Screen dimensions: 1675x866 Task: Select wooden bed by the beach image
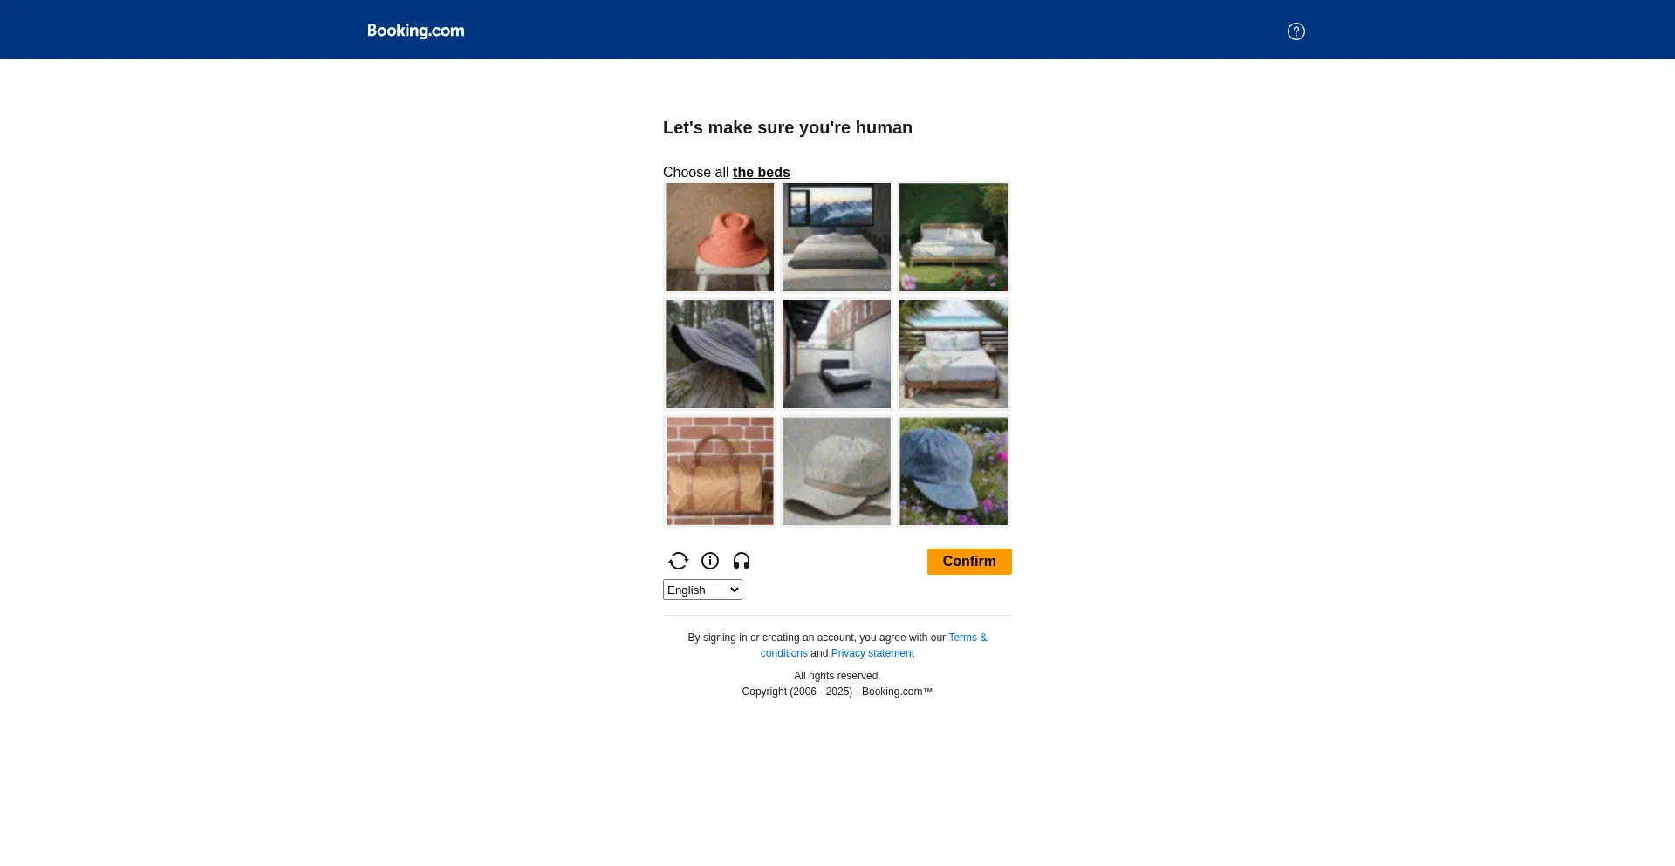coord(954,354)
